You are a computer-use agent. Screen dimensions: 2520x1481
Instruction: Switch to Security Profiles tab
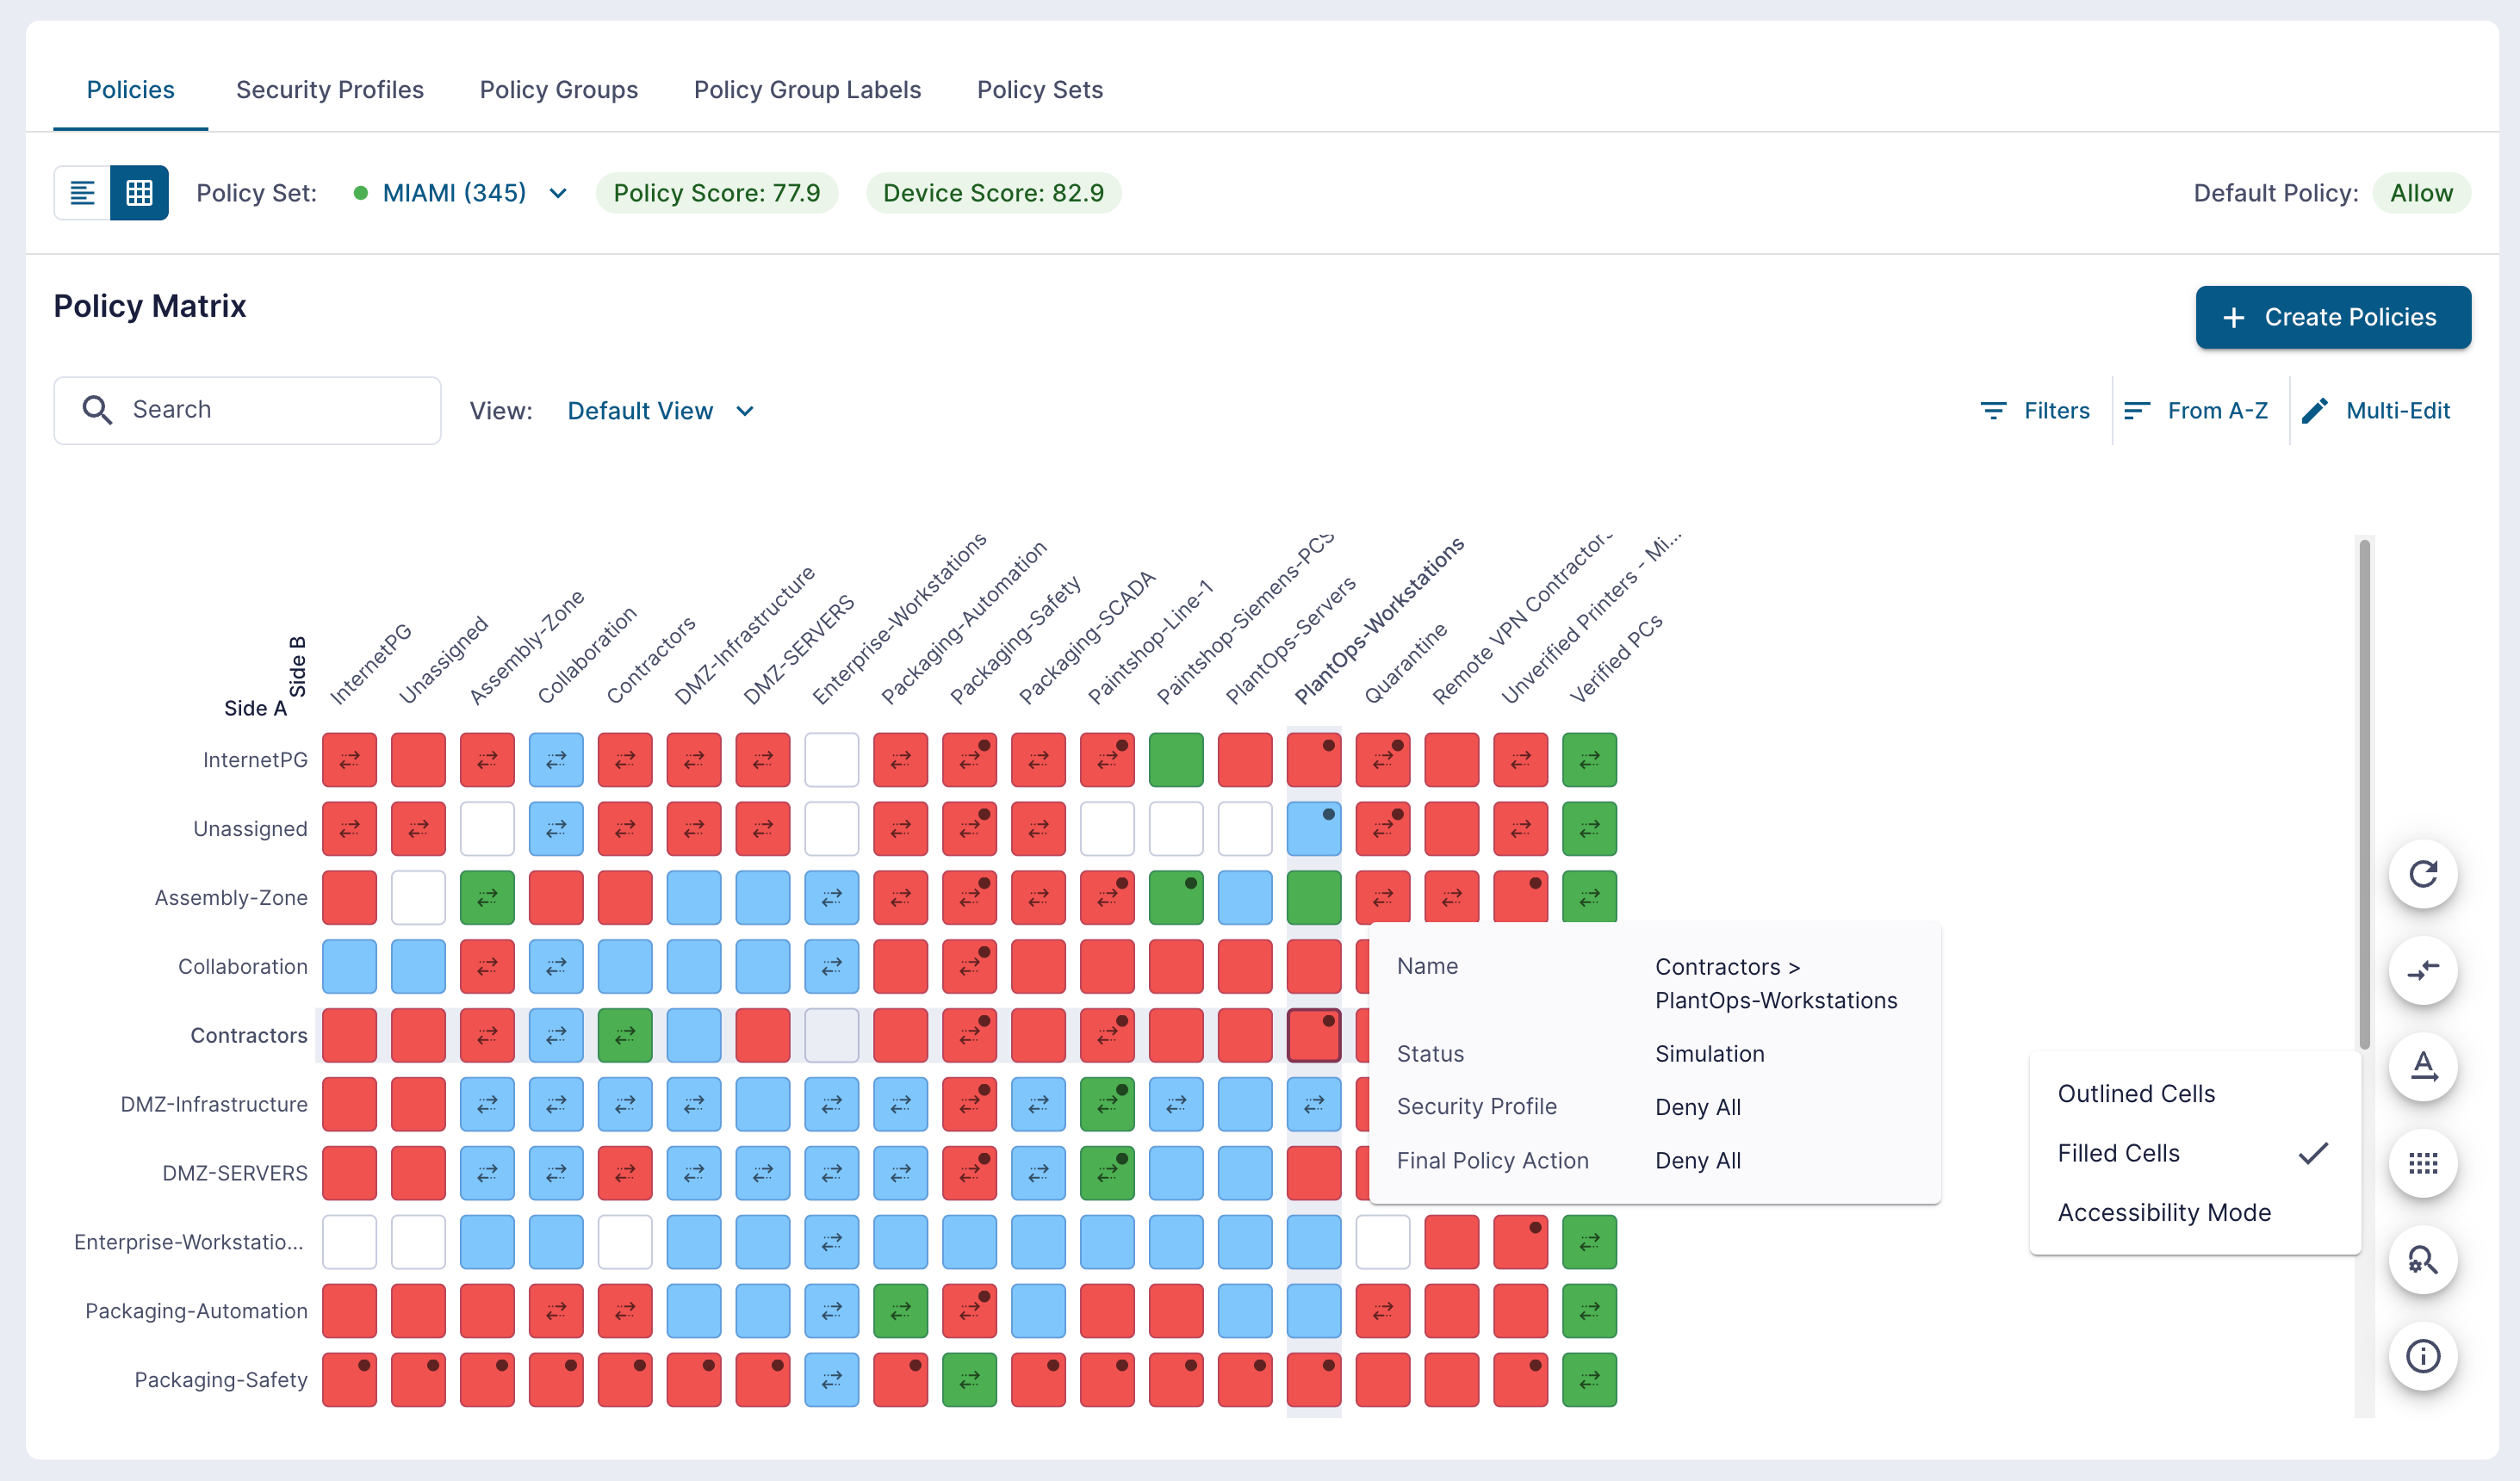(330, 90)
